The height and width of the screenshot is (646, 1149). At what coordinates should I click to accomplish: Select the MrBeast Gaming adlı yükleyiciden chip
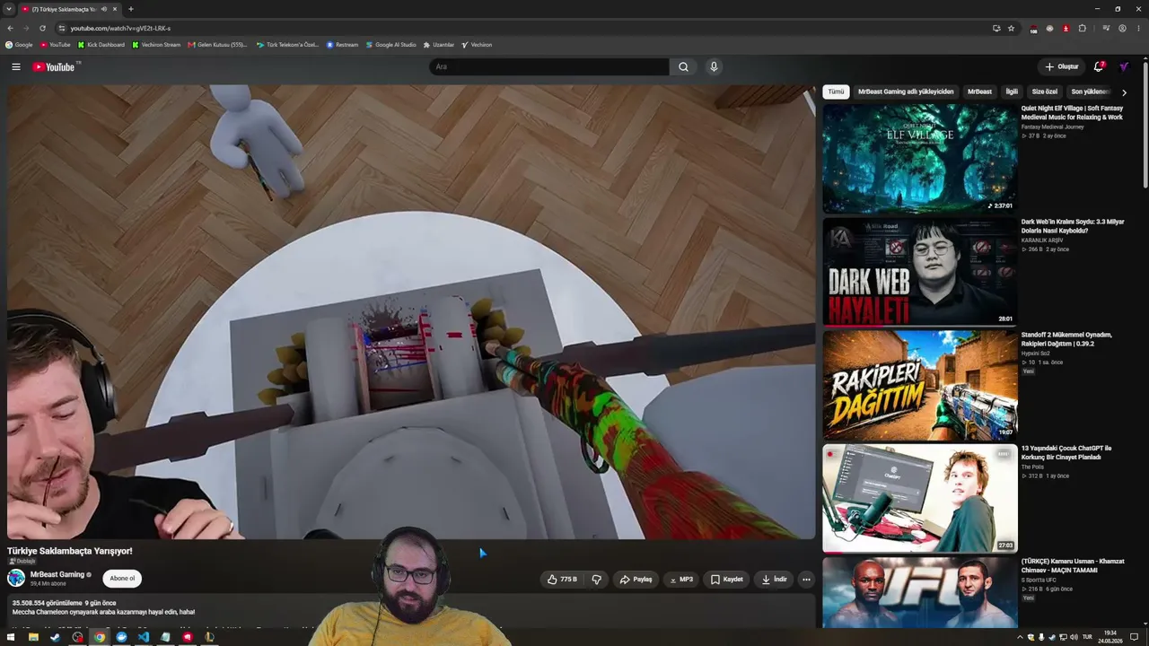(906, 92)
